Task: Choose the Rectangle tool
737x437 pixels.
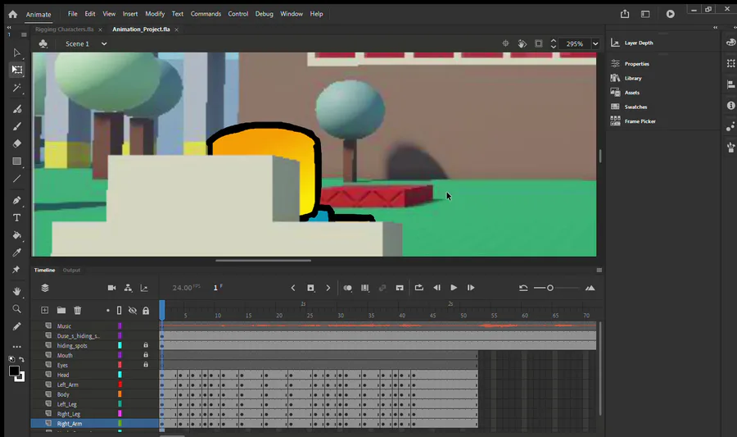Action: 17,162
